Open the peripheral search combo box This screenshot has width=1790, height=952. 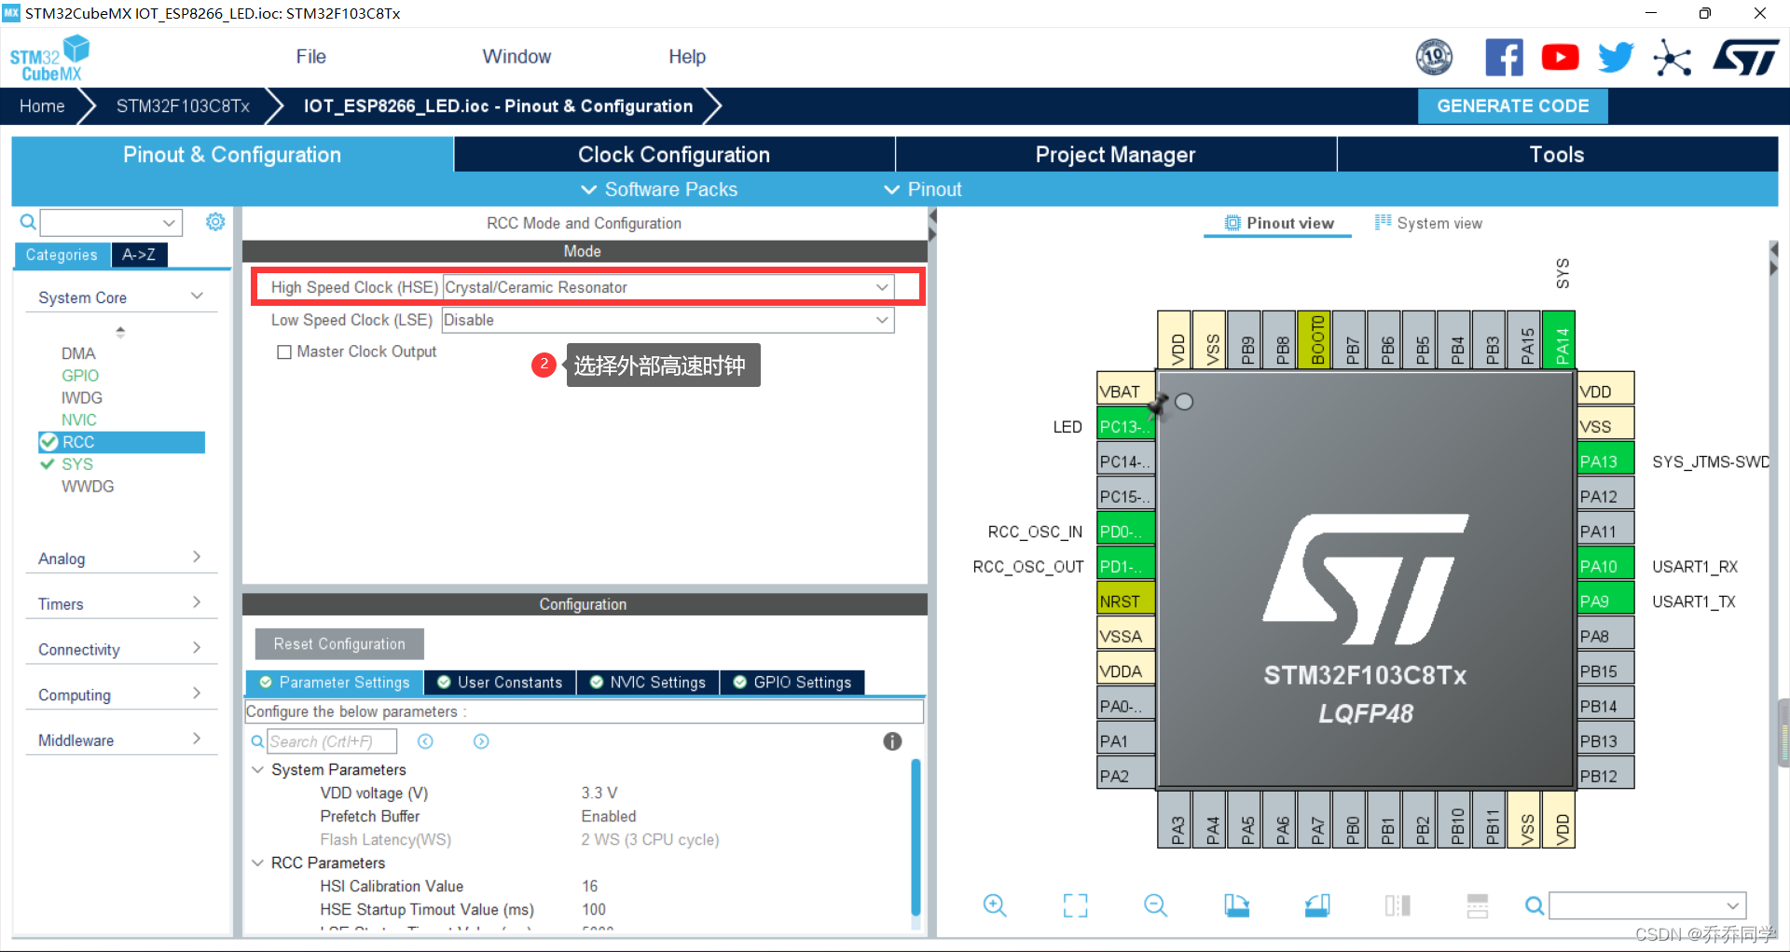tap(110, 222)
